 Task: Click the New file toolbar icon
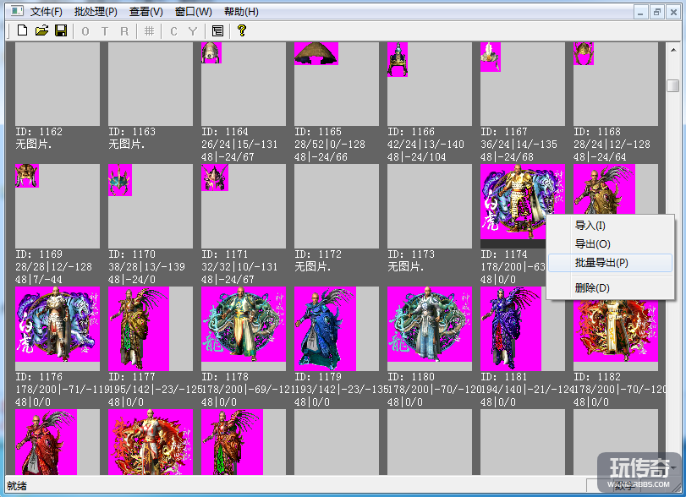(x=22, y=30)
